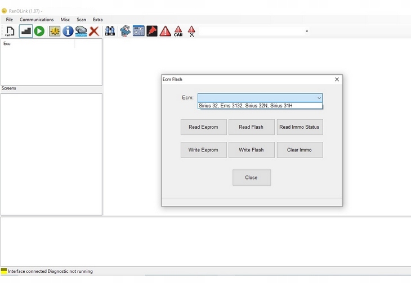Click the Clear Immo button

[300, 150]
